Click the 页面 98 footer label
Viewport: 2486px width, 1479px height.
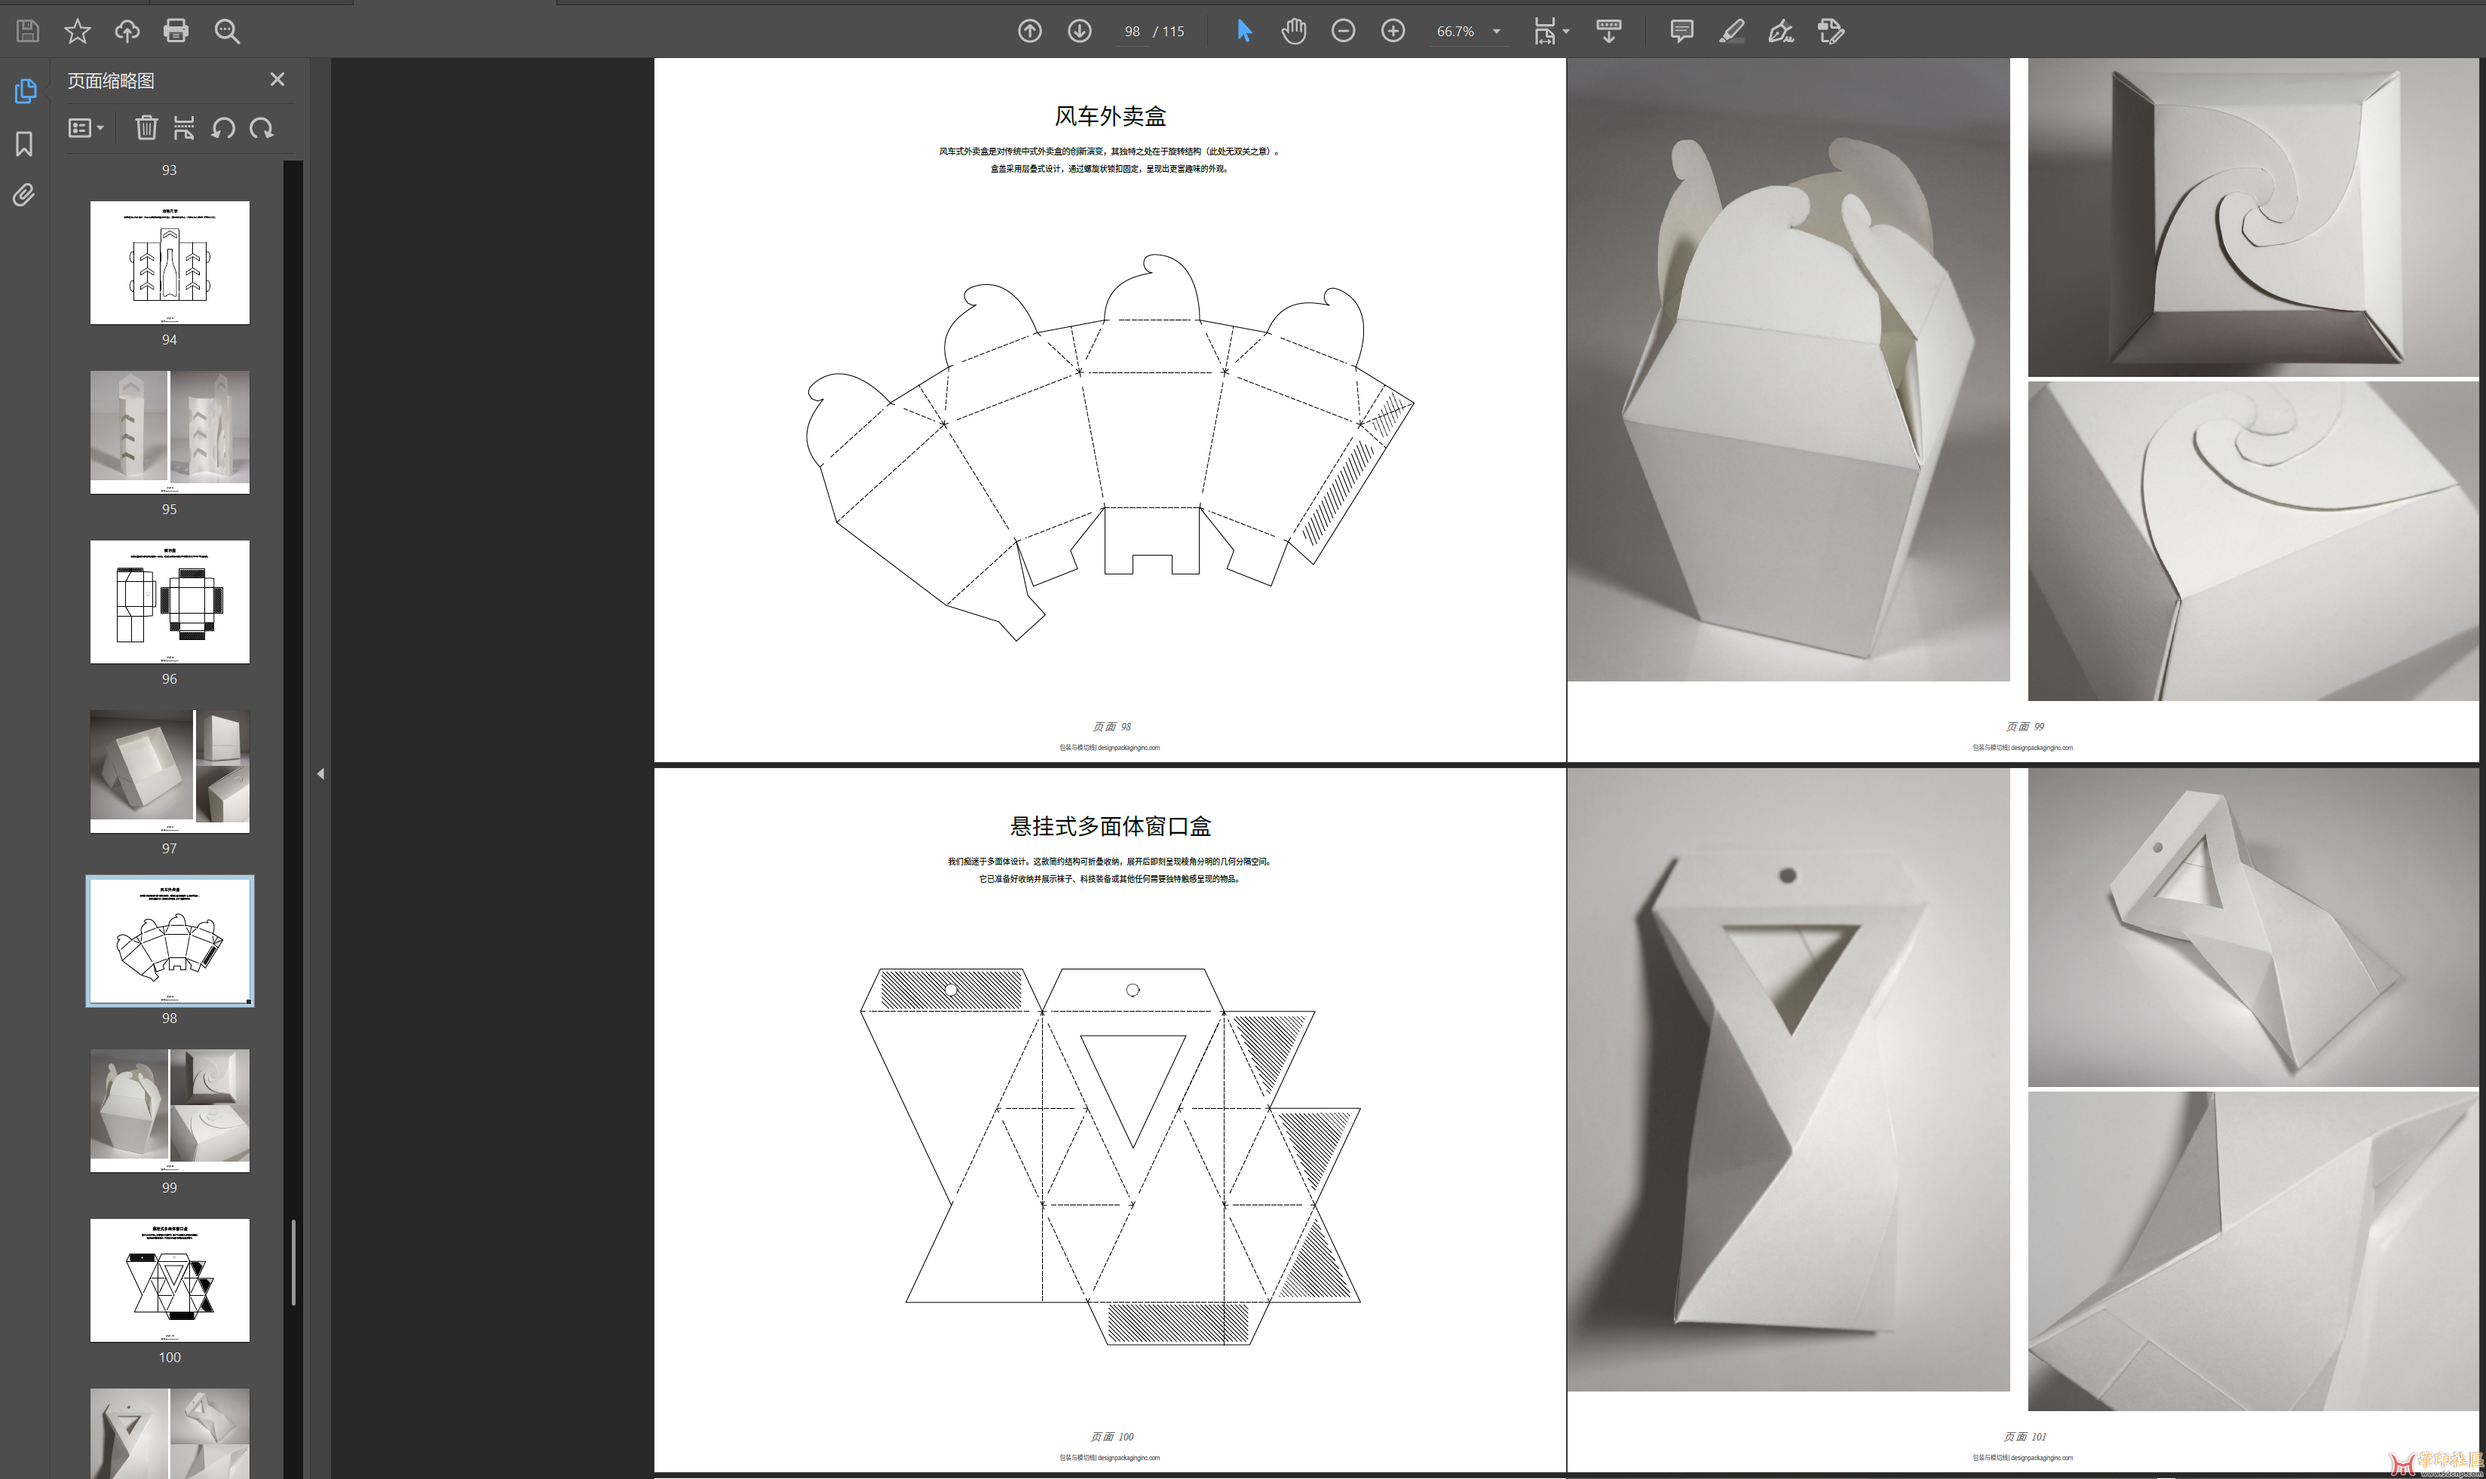(1111, 727)
